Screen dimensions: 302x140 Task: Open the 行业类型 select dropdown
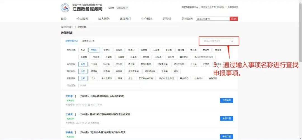[x=109, y=85]
